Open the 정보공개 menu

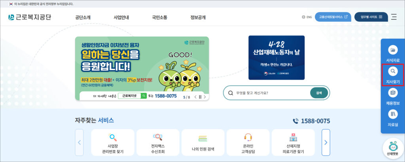[x=198, y=17]
